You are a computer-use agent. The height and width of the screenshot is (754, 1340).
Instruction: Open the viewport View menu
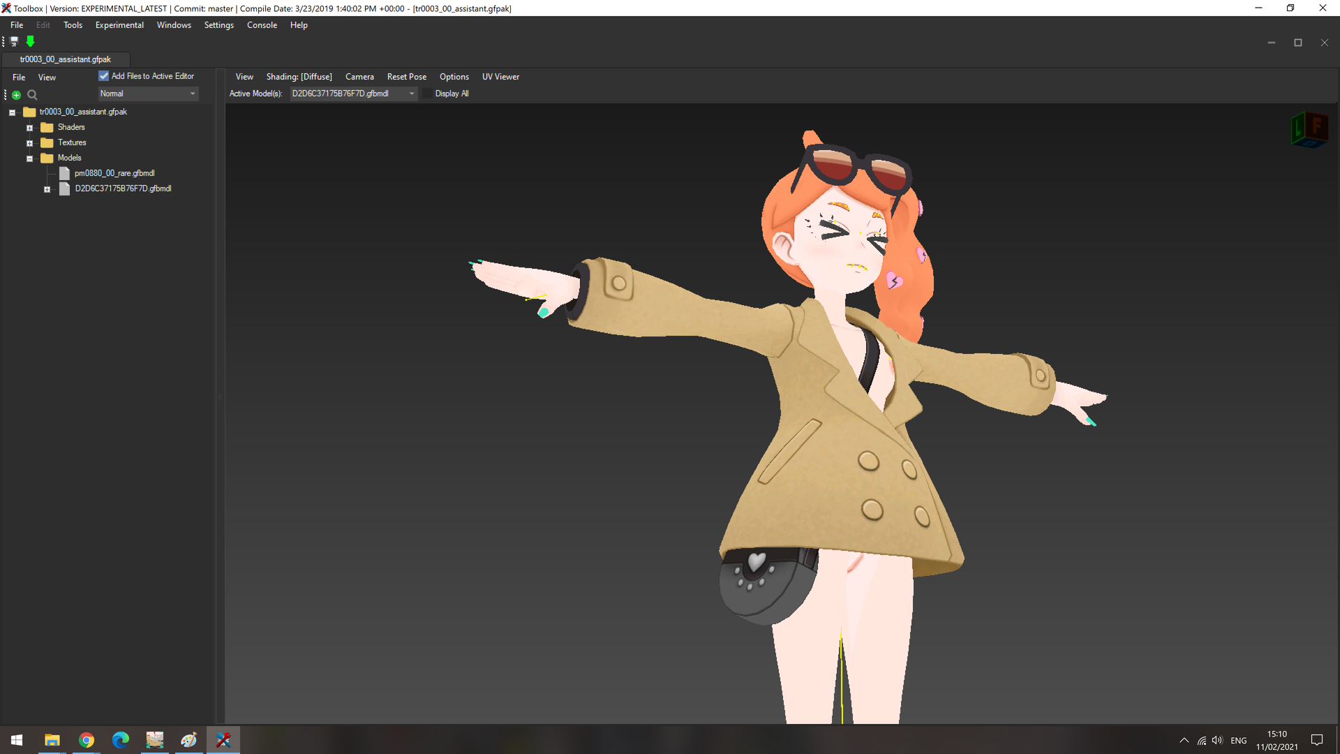(x=244, y=77)
